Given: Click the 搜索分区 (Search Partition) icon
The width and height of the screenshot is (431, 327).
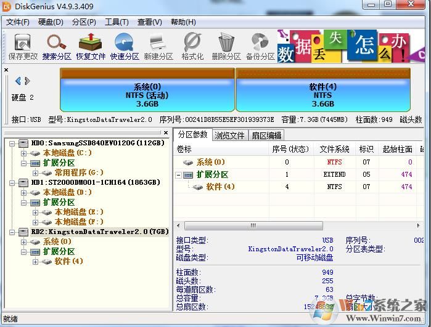Looking at the screenshot, I should [x=57, y=46].
